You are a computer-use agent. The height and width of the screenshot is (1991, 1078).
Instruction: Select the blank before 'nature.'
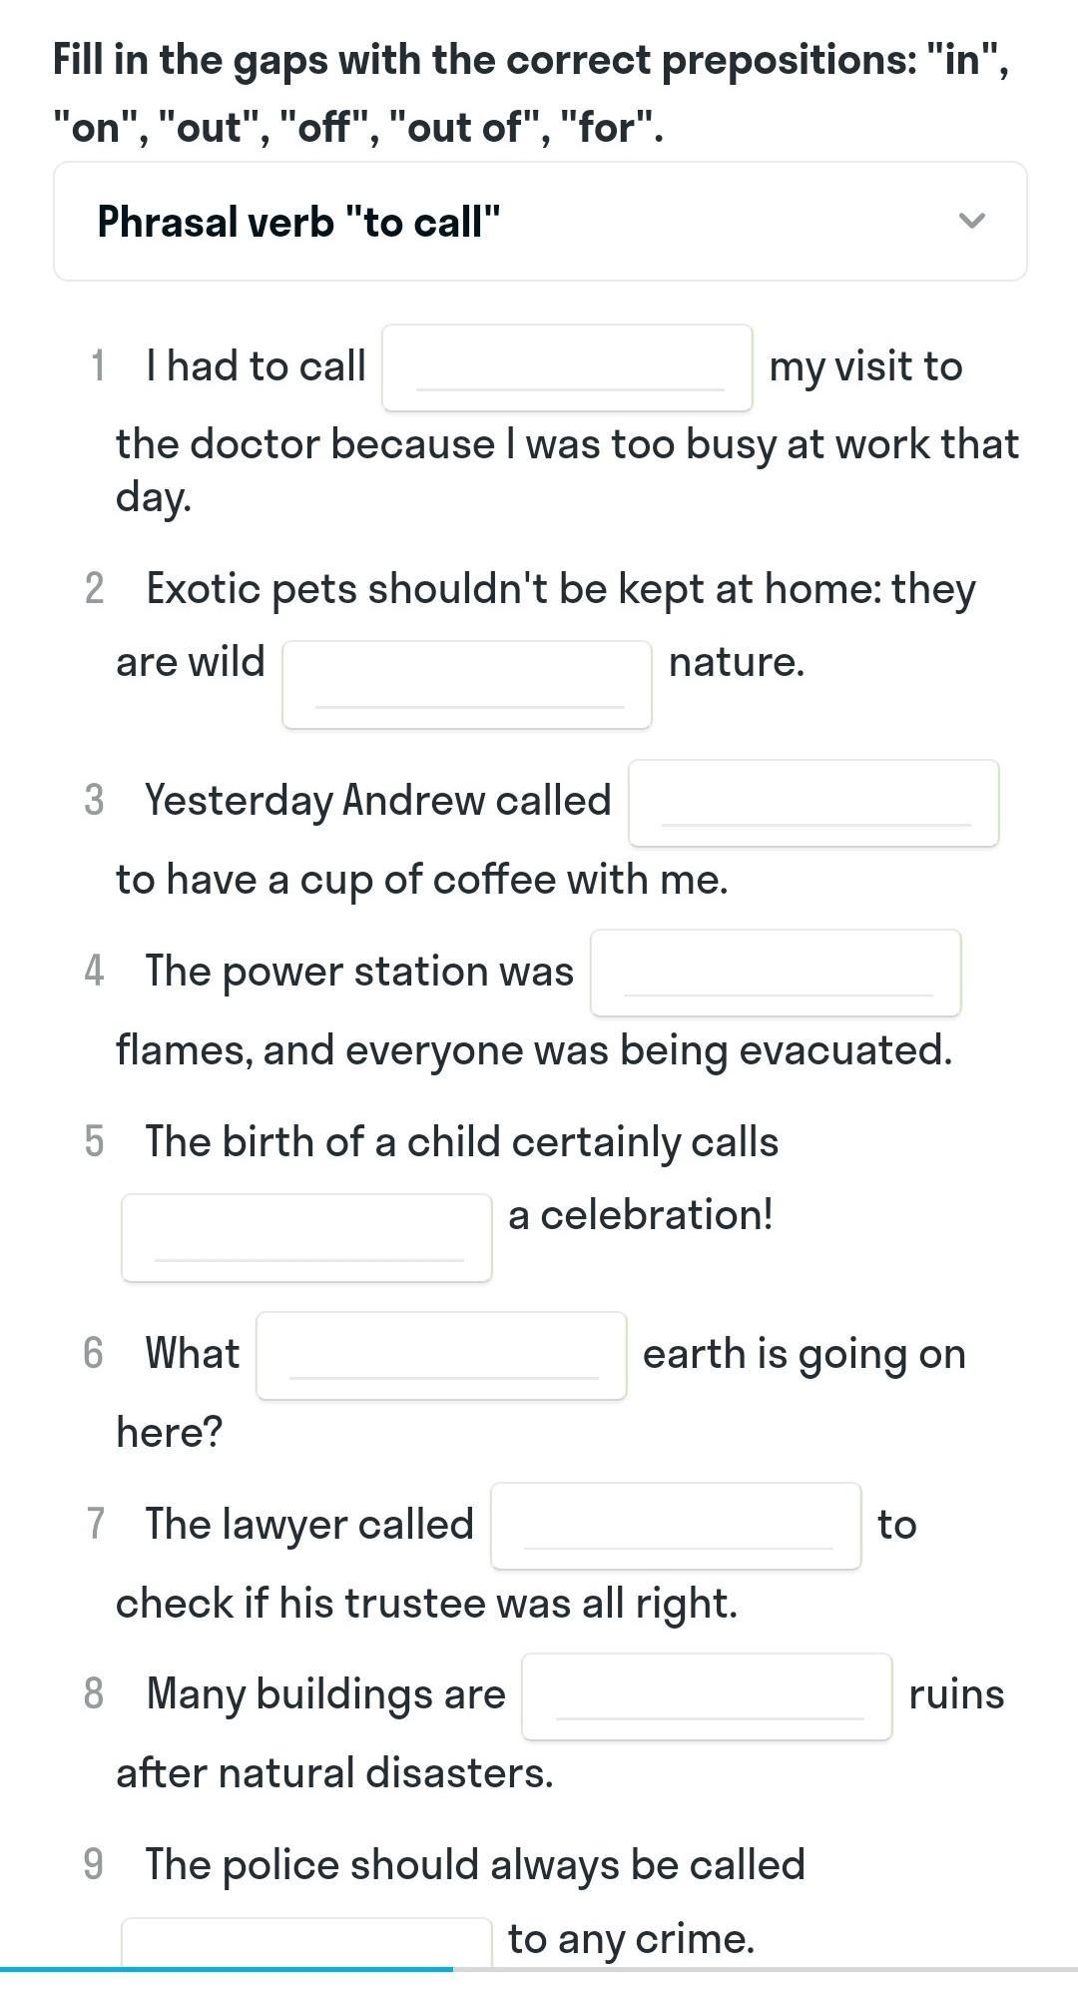[467, 685]
